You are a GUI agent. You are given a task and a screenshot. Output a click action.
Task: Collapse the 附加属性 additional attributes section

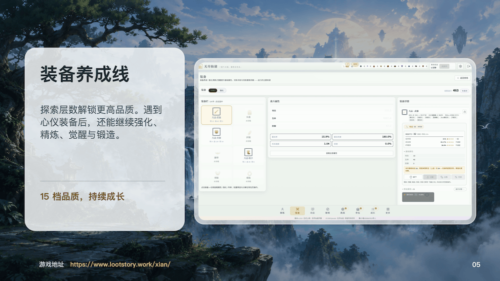tap(409, 189)
